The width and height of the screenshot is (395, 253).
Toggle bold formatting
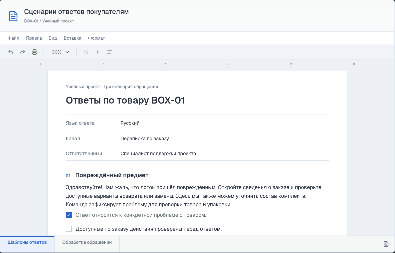click(85, 52)
